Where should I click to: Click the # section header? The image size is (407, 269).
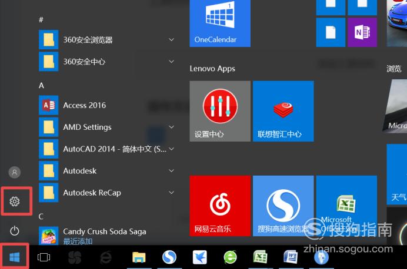(41, 20)
